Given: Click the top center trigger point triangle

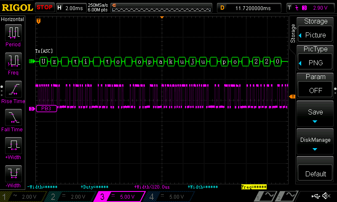Looking at the screenshot, I should pos(162,17).
